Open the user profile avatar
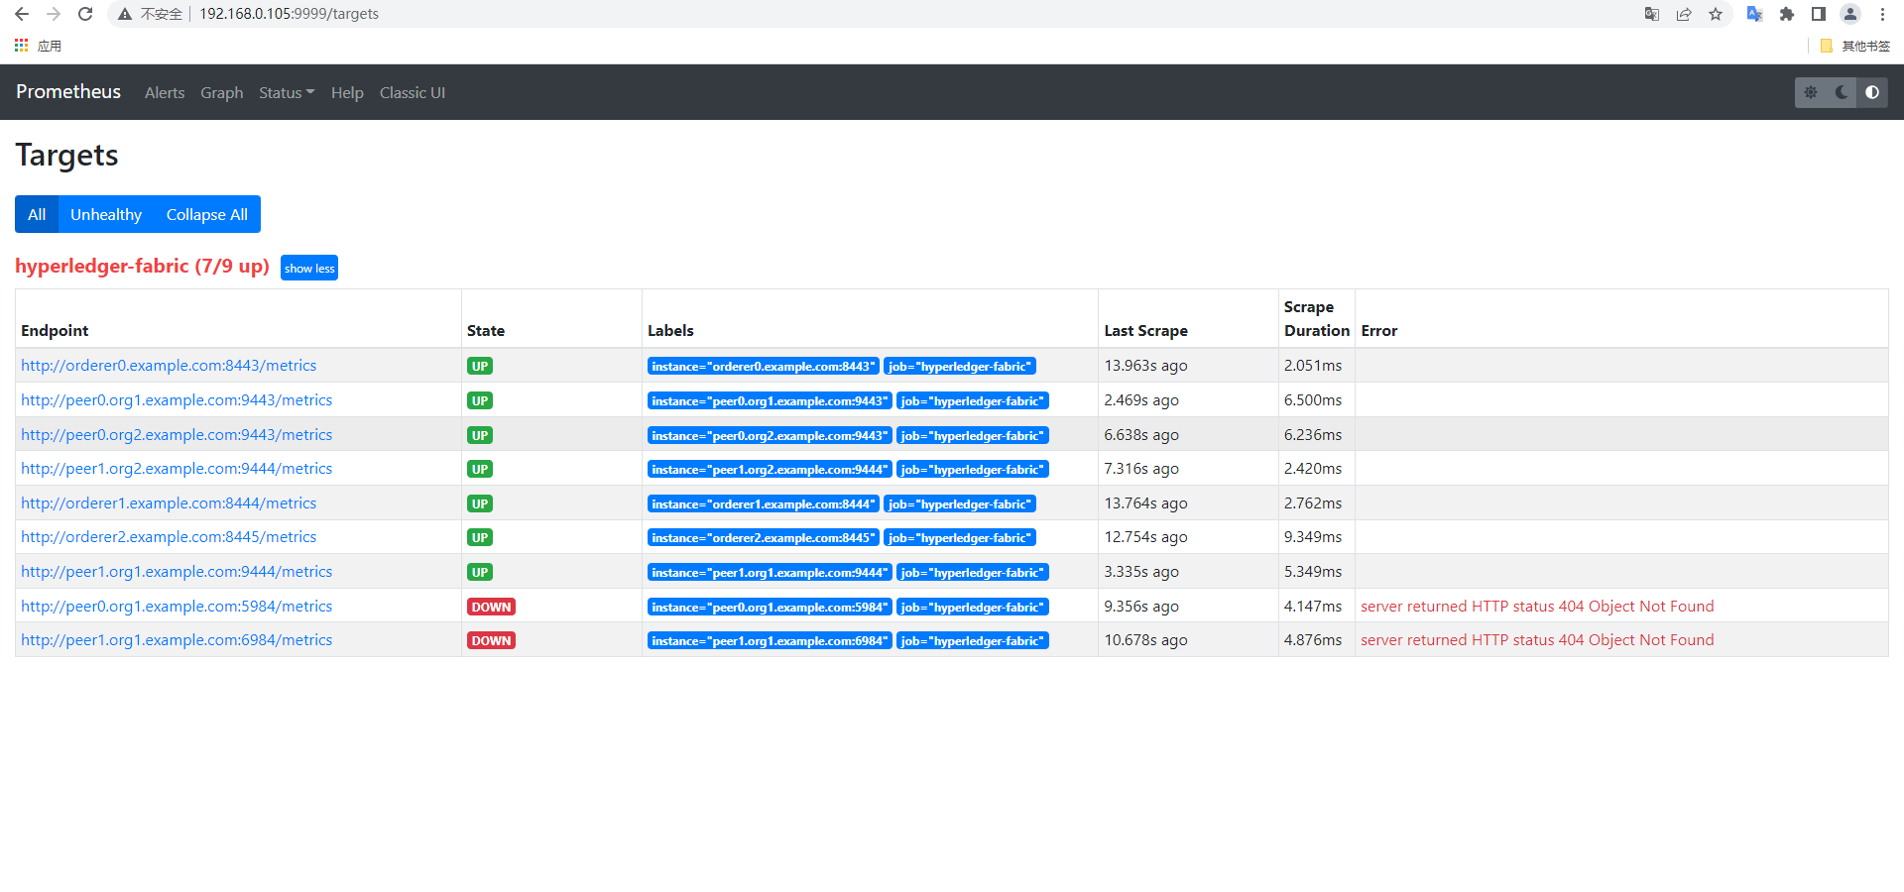 (x=1850, y=14)
